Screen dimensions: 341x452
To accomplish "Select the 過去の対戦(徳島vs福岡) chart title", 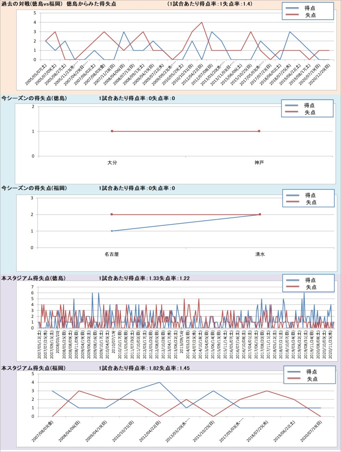I will pyautogui.click(x=59, y=4).
